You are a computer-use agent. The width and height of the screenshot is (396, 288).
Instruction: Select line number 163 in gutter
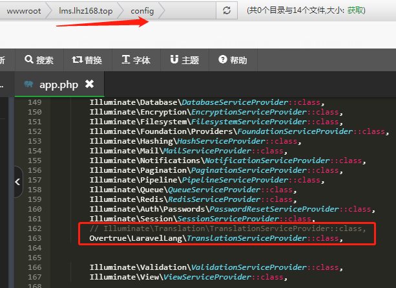click(35, 238)
